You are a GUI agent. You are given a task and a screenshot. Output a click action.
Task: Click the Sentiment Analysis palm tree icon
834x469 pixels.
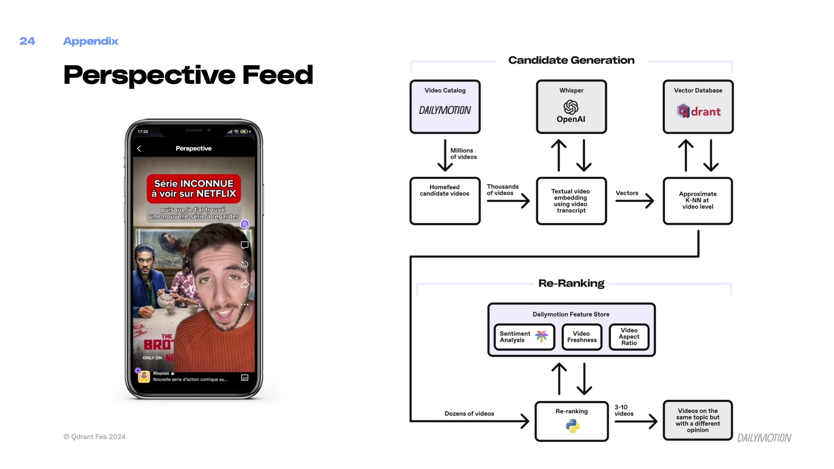tap(540, 336)
